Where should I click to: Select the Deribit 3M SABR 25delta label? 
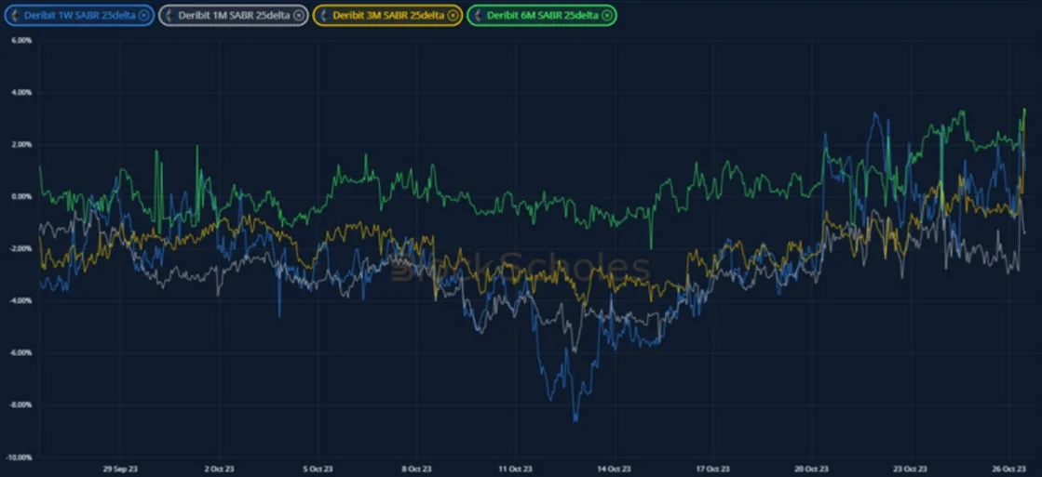pos(388,15)
